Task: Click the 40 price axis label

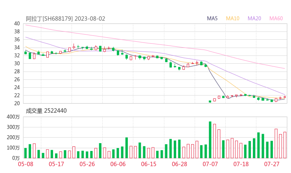Action: pos(17,24)
